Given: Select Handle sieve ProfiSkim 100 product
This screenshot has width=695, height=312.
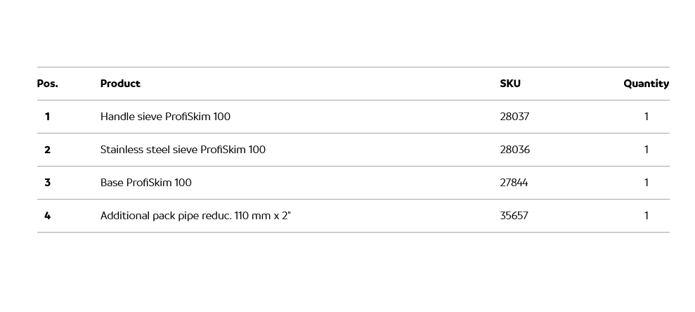Looking at the screenshot, I should (165, 117).
